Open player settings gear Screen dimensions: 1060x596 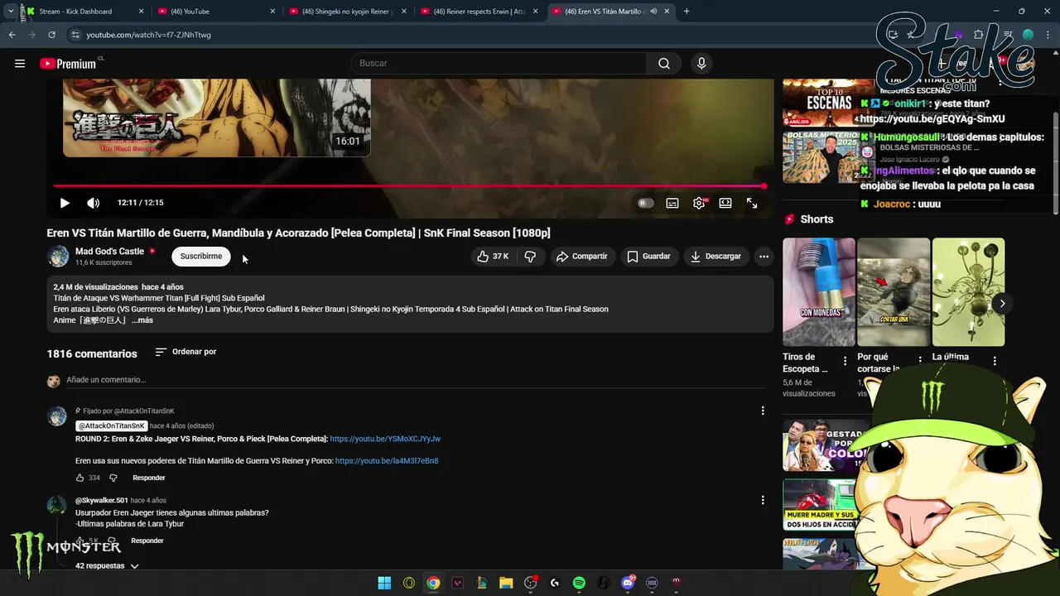click(699, 203)
